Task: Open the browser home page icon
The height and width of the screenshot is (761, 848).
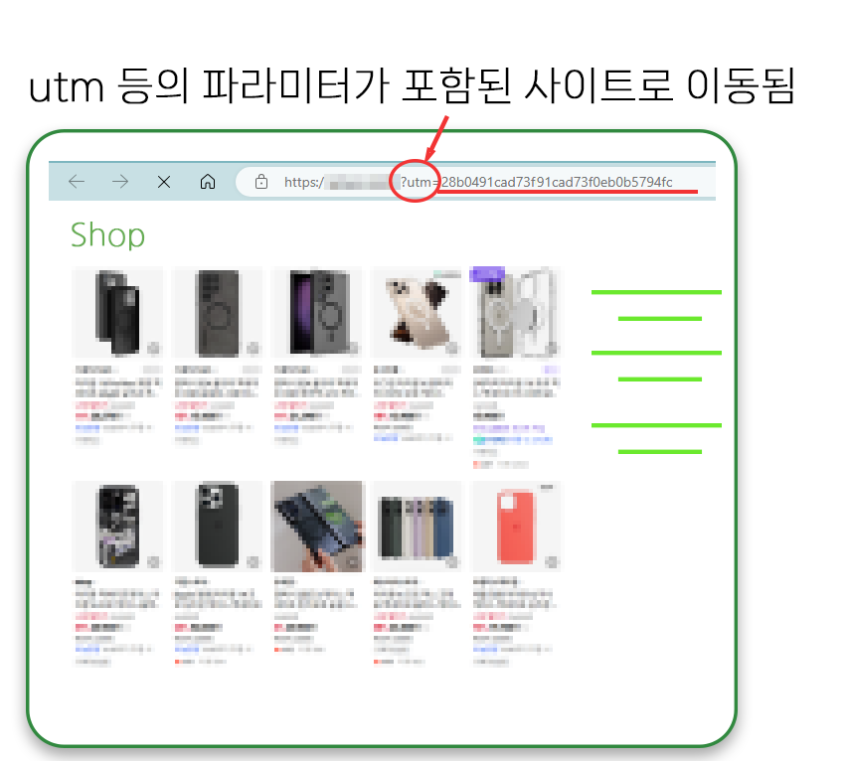Action: (208, 182)
